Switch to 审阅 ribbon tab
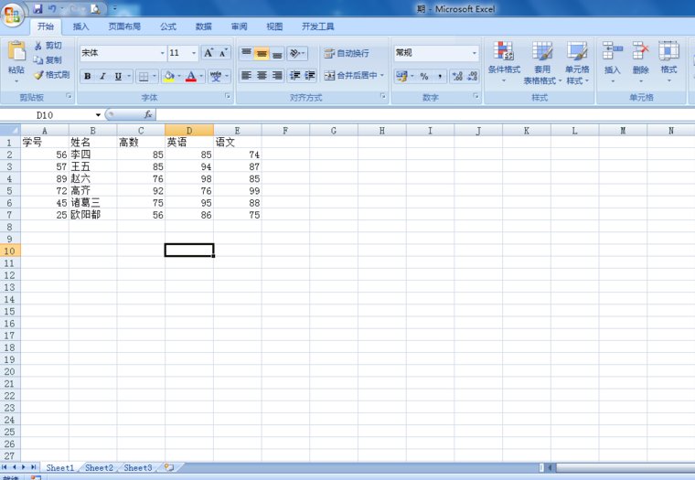Image resolution: width=695 pixels, height=480 pixels. pos(239,27)
